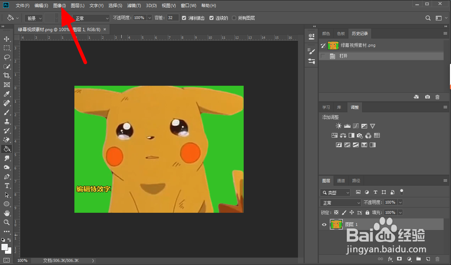Open the 前景 fill source dropdown

(x=34, y=18)
